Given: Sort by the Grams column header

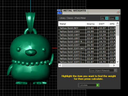Looking at the screenshot, I should [91, 24].
